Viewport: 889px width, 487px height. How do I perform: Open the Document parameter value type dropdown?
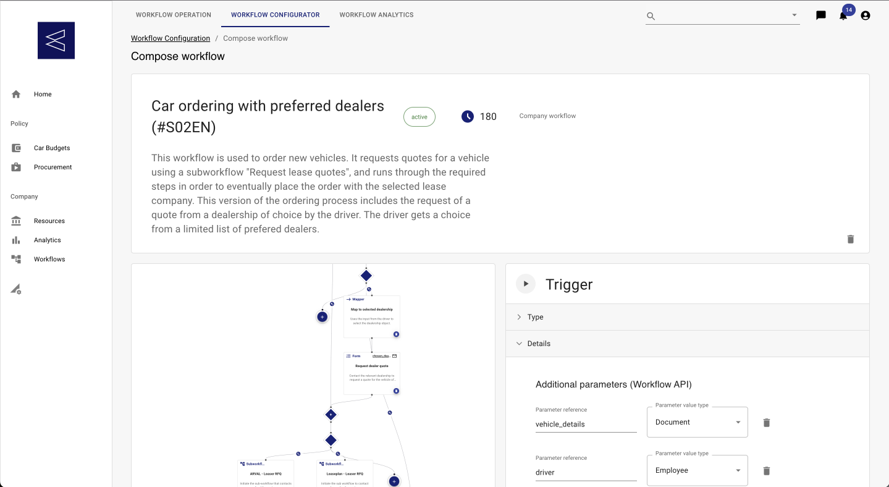click(697, 422)
